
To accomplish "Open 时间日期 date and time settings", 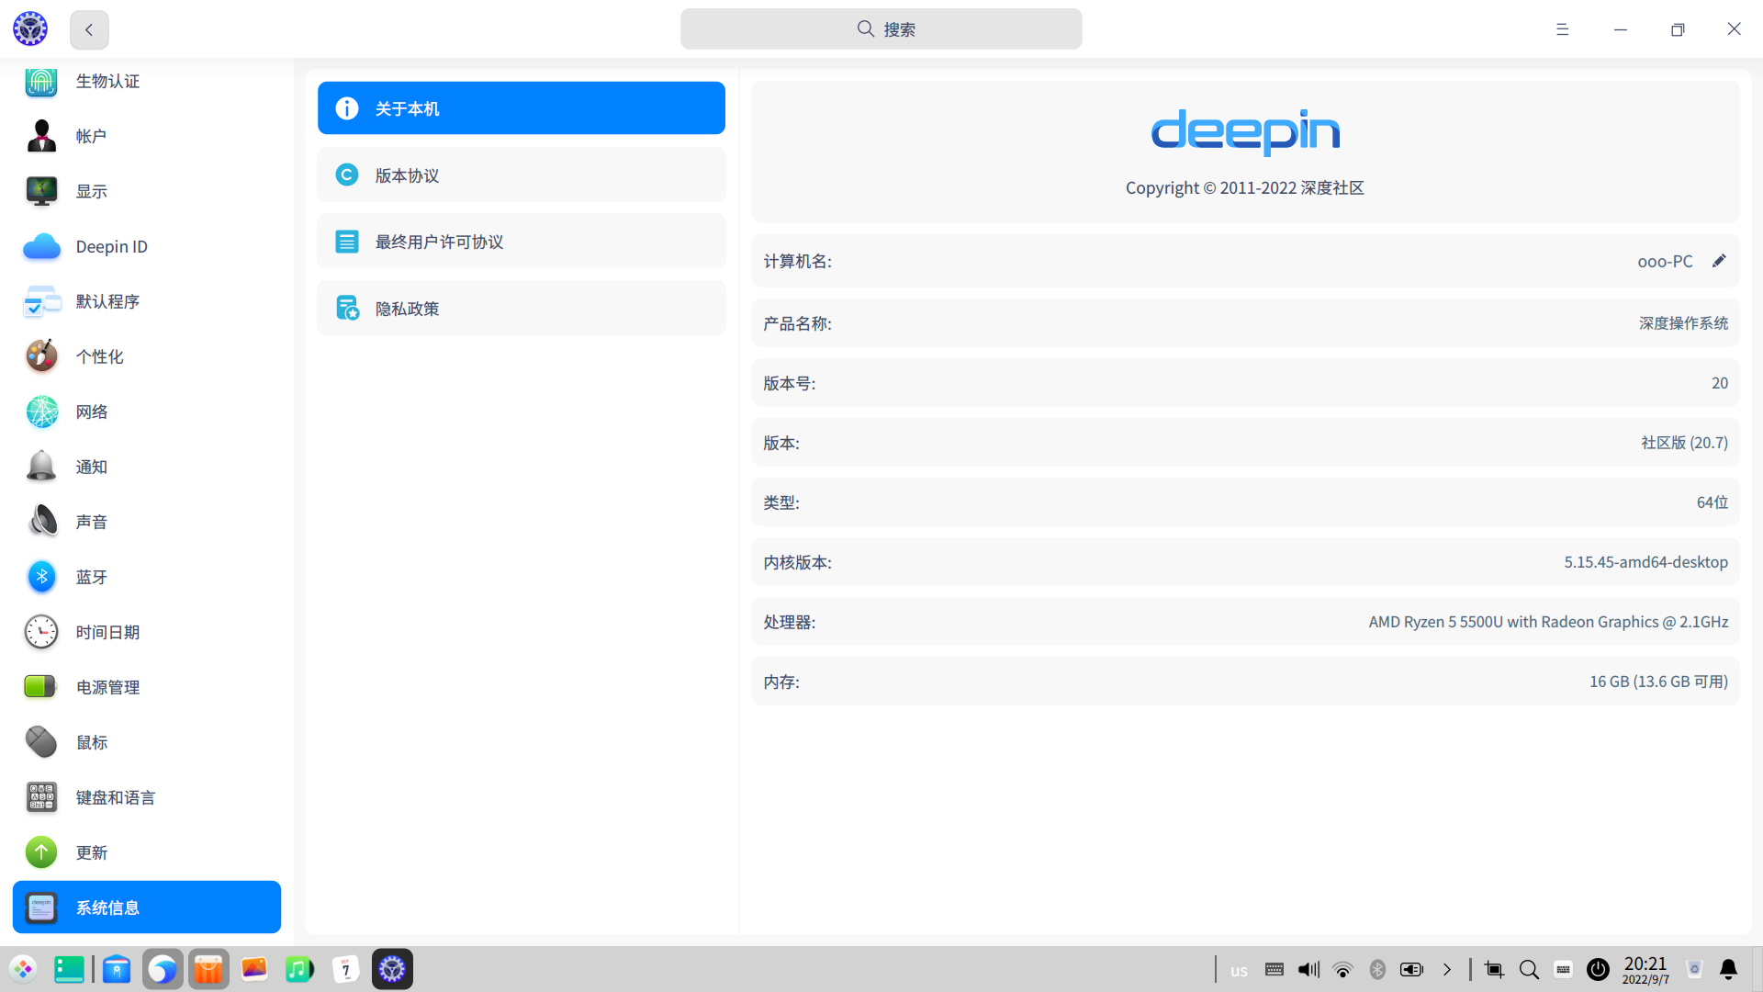I will click(x=107, y=632).
